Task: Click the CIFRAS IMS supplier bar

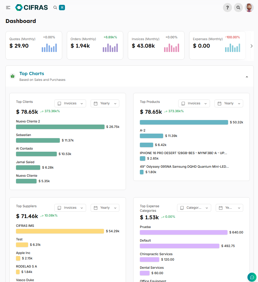Action: [60, 231]
